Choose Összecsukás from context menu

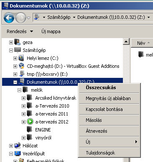coord(110,87)
